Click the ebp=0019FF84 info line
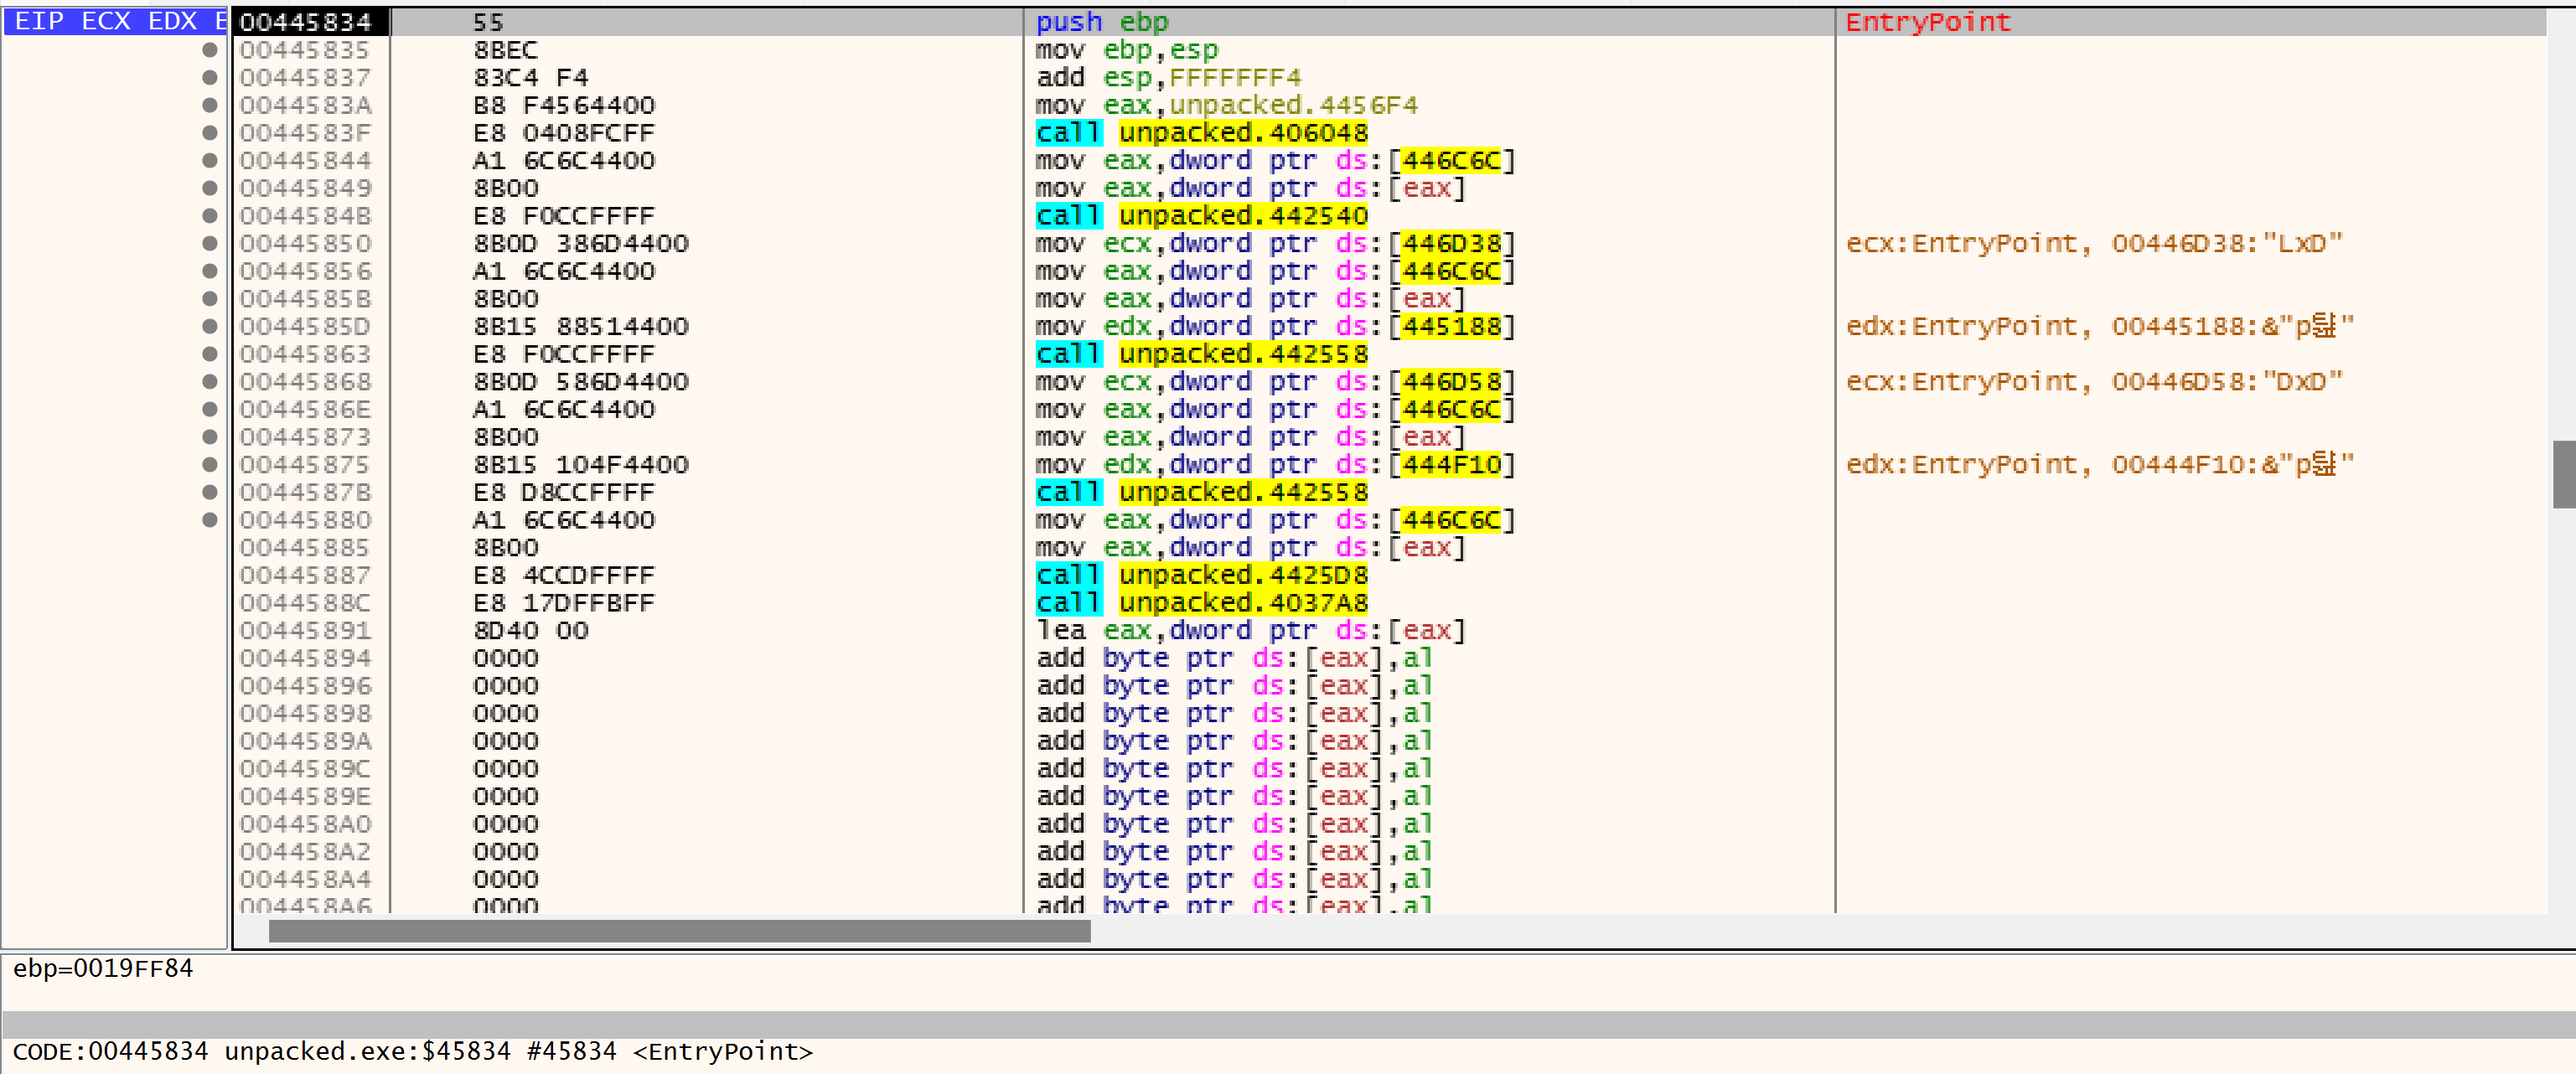The image size is (2576, 1074). 103,968
